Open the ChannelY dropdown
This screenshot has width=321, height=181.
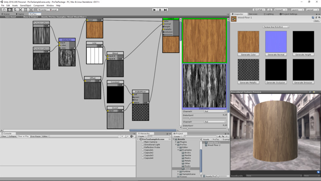[x=215, y=122]
